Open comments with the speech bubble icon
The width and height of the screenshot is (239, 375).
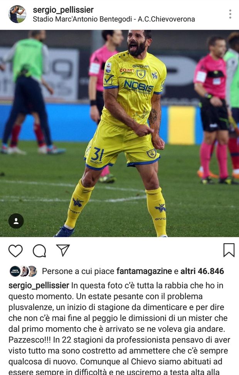tap(39, 251)
